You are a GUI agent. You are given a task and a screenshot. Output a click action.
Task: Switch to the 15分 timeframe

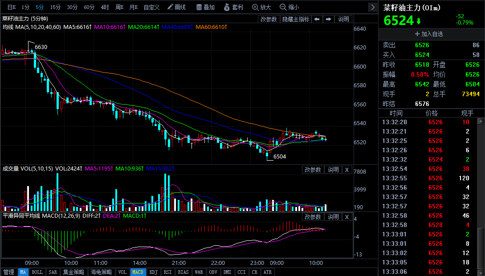(x=55, y=7)
